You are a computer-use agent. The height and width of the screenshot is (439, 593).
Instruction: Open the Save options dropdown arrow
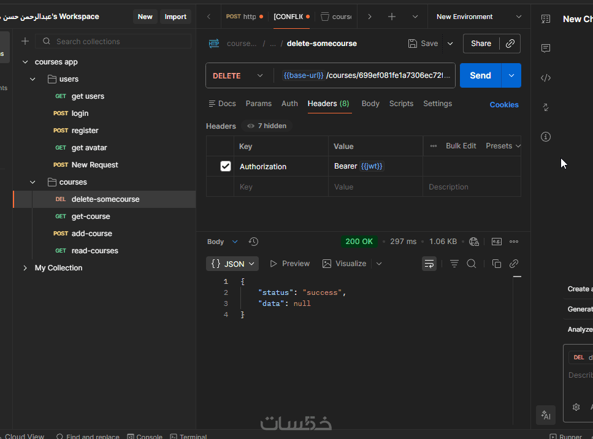450,44
